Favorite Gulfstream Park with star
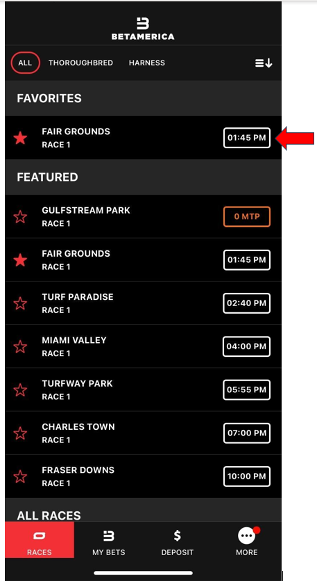 (x=20, y=217)
